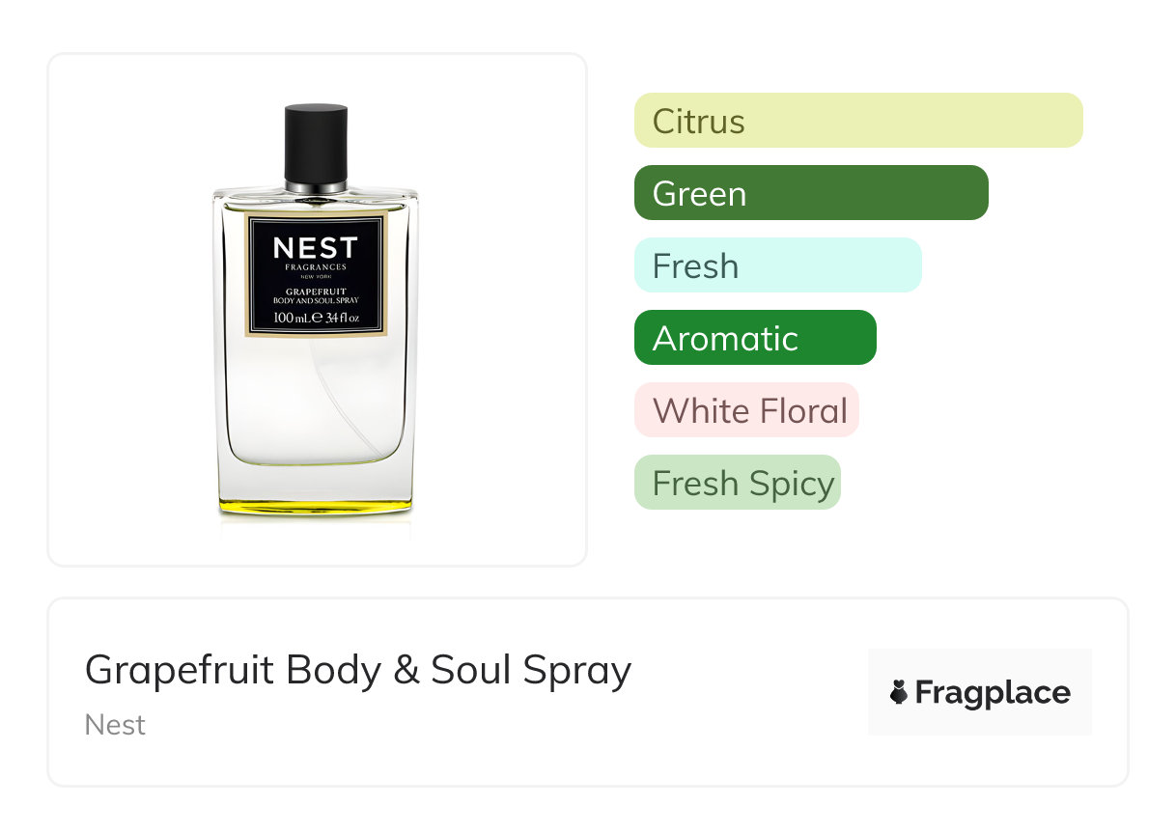
Task: Click the silver collar below the cap
Action: point(316,185)
